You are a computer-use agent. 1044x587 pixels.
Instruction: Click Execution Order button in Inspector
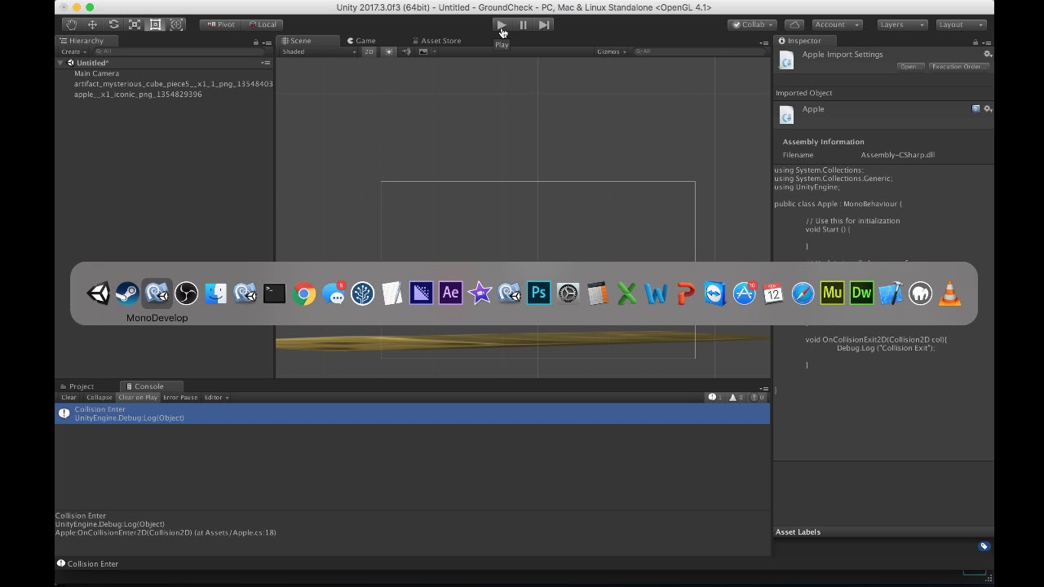point(958,67)
